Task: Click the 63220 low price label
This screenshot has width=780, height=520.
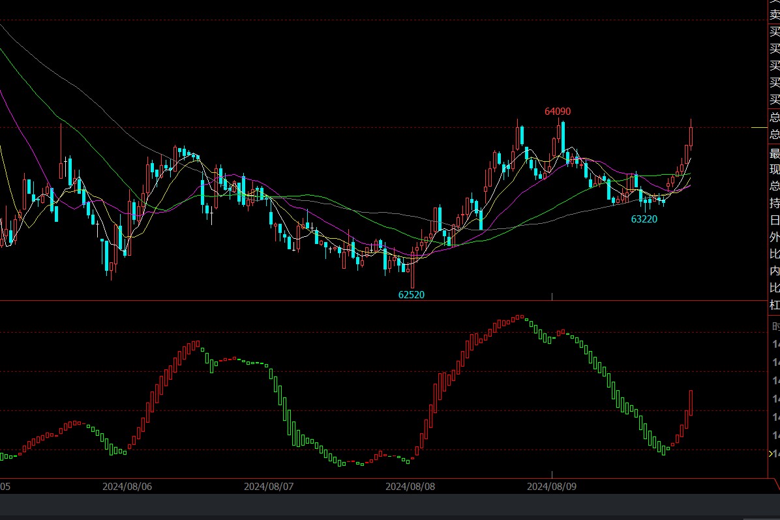Action: click(x=644, y=219)
